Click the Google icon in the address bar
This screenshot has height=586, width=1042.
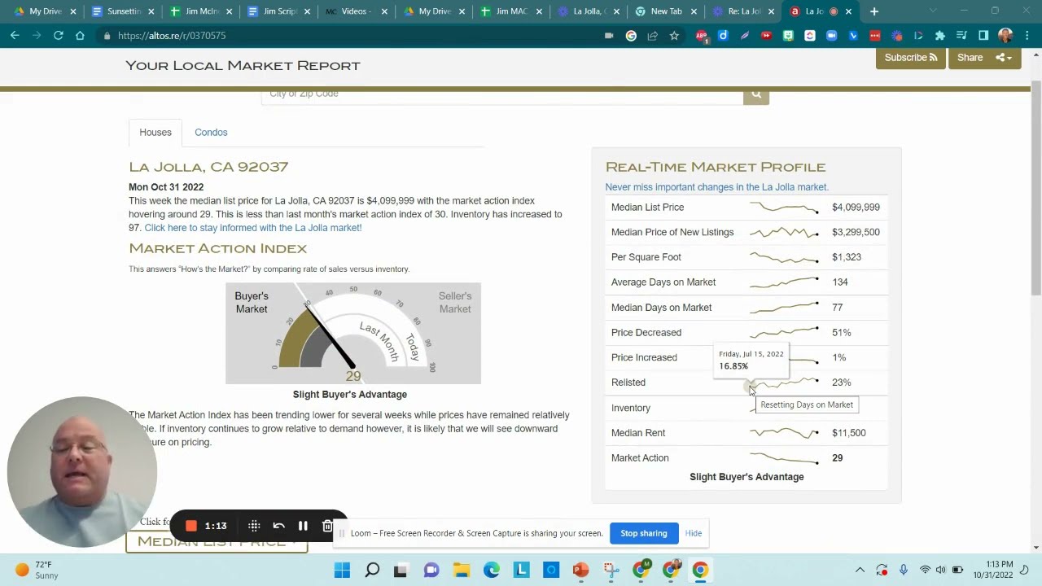point(631,36)
